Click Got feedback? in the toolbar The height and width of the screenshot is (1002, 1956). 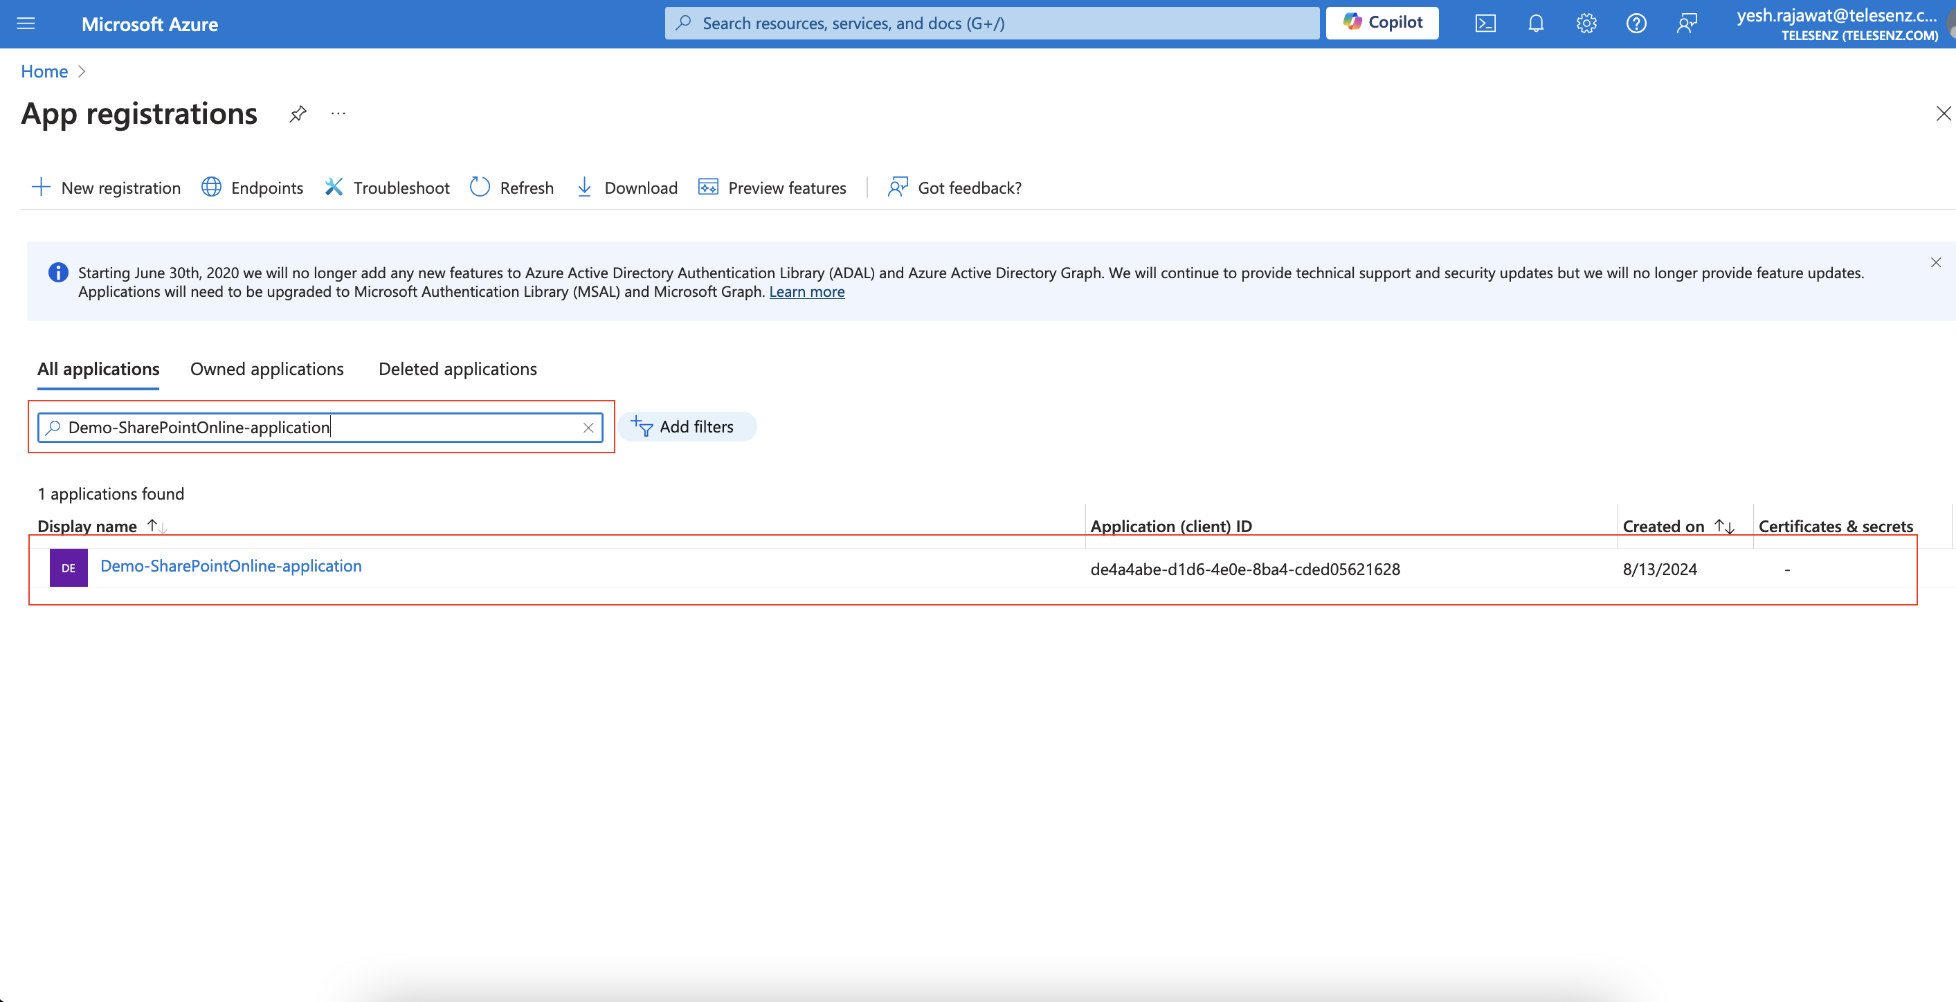954,188
